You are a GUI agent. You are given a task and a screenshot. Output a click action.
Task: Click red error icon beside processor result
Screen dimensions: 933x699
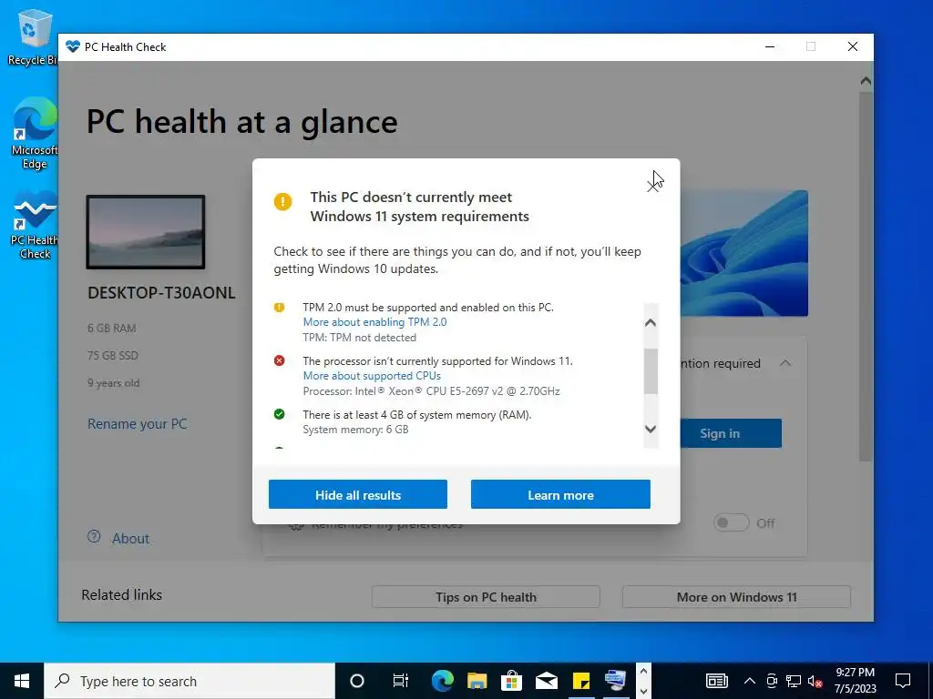click(279, 360)
